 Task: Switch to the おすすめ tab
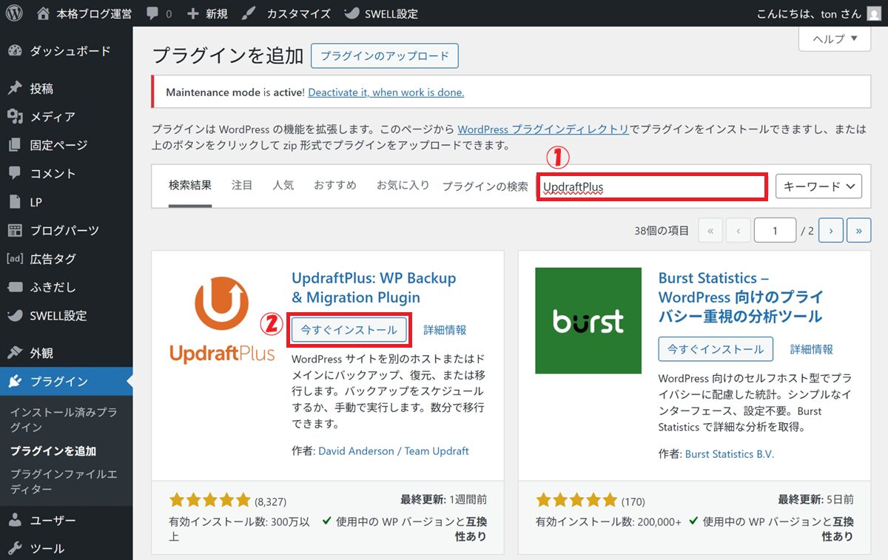(x=334, y=185)
